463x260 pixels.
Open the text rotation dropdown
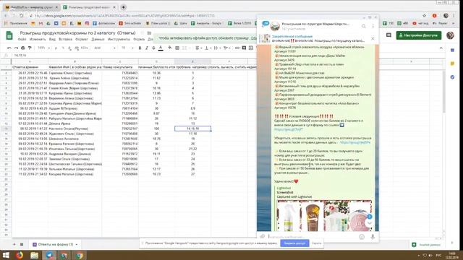(226, 48)
